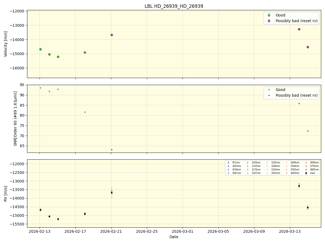Screen dimensions: 325x243
Task: Select the 1696nm wavelength marker icon
Action: pyautogui.click(x=305, y=163)
